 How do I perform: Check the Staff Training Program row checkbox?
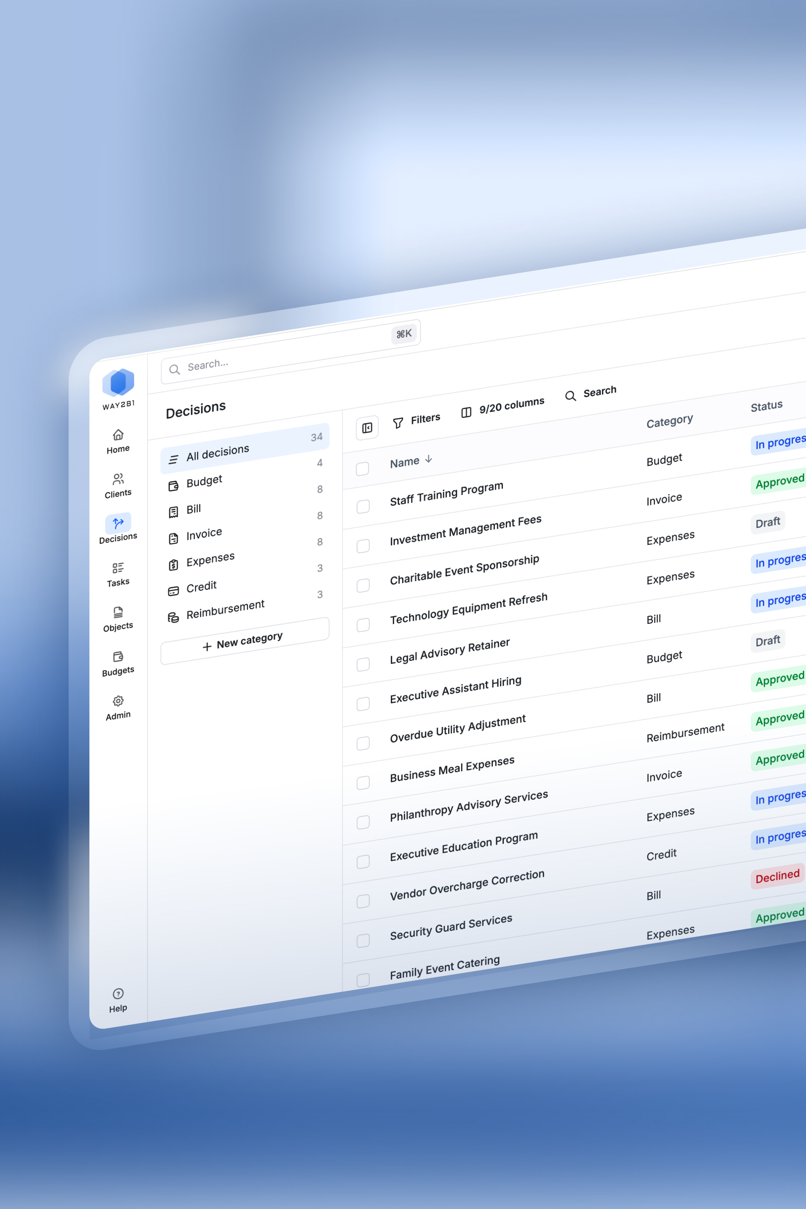363,507
